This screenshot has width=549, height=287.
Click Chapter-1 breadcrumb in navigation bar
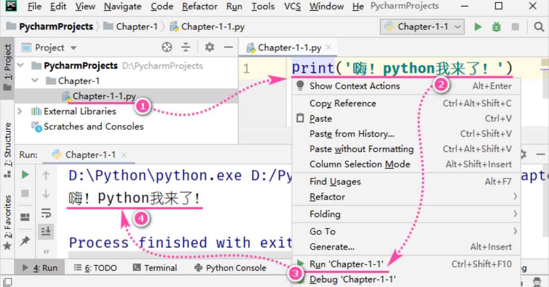pyautogui.click(x=131, y=27)
